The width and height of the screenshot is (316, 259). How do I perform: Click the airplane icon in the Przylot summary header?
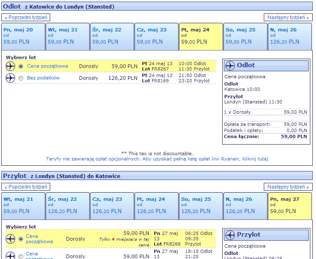click(x=230, y=235)
